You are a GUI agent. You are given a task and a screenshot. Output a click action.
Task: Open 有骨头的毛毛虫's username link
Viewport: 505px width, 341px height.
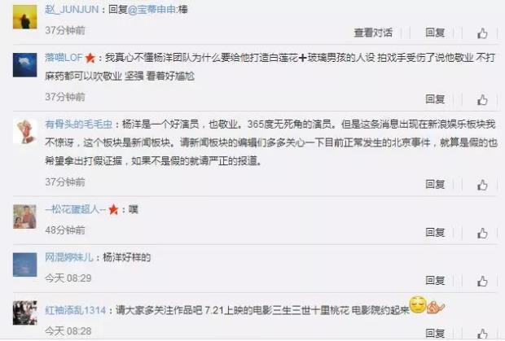[x=78, y=125]
